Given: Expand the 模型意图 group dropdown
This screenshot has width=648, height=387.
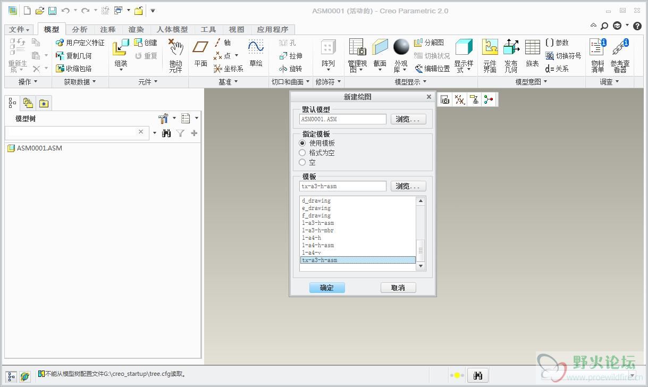Looking at the screenshot, I should pos(532,81).
